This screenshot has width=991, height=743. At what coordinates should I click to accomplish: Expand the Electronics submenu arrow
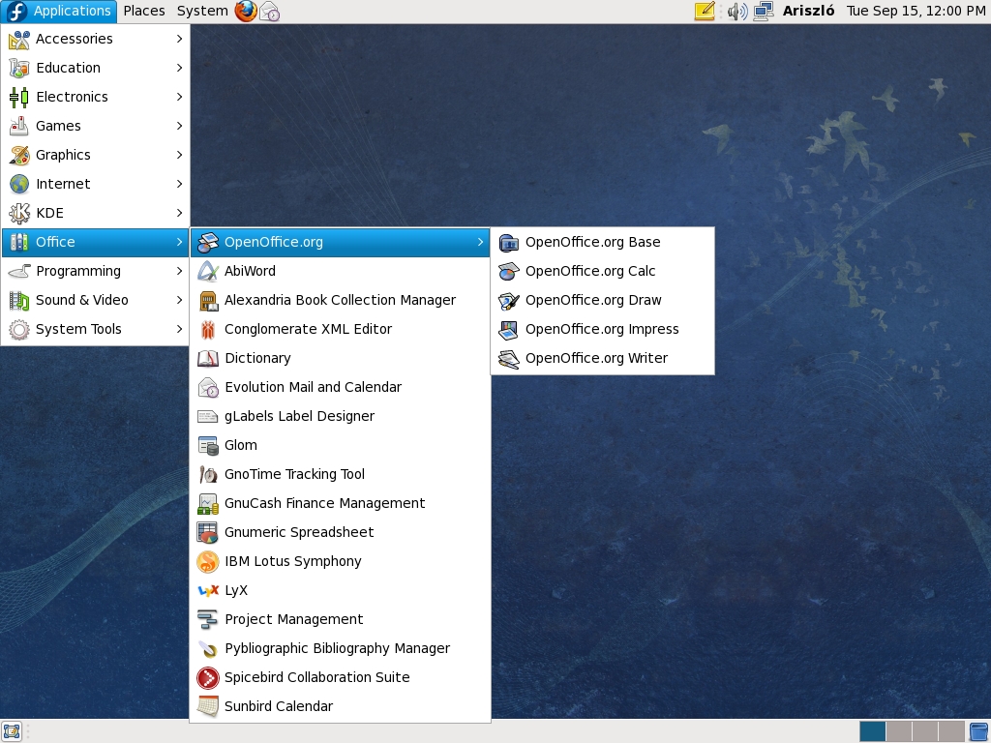179,97
